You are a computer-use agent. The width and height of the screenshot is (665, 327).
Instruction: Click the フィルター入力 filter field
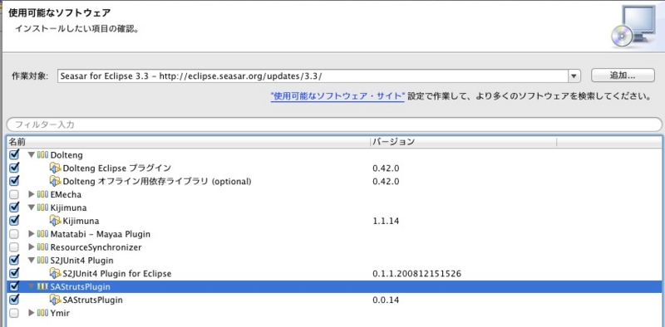point(334,124)
